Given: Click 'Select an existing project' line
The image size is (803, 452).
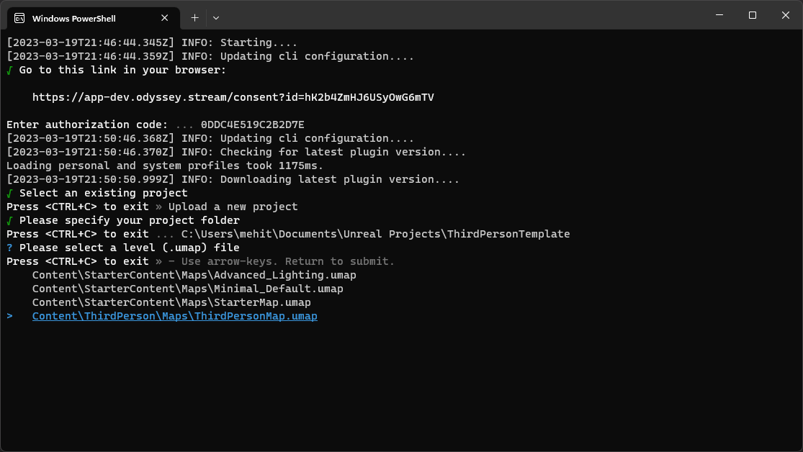Looking at the screenshot, I should click(104, 193).
